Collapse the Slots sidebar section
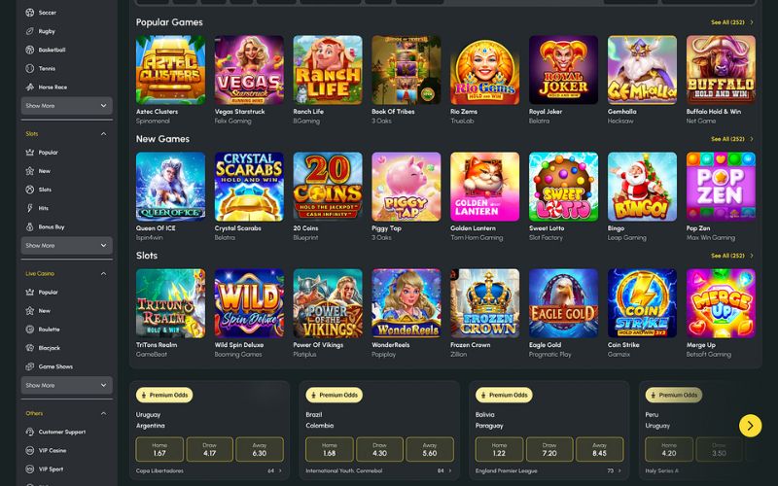778x486 pixels. pyautogui.click(x=103, y=134)
